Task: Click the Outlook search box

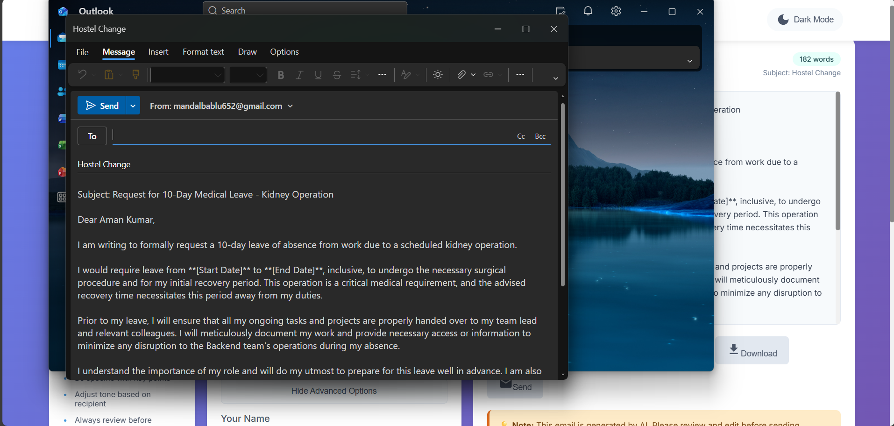Action: [305, 10]
